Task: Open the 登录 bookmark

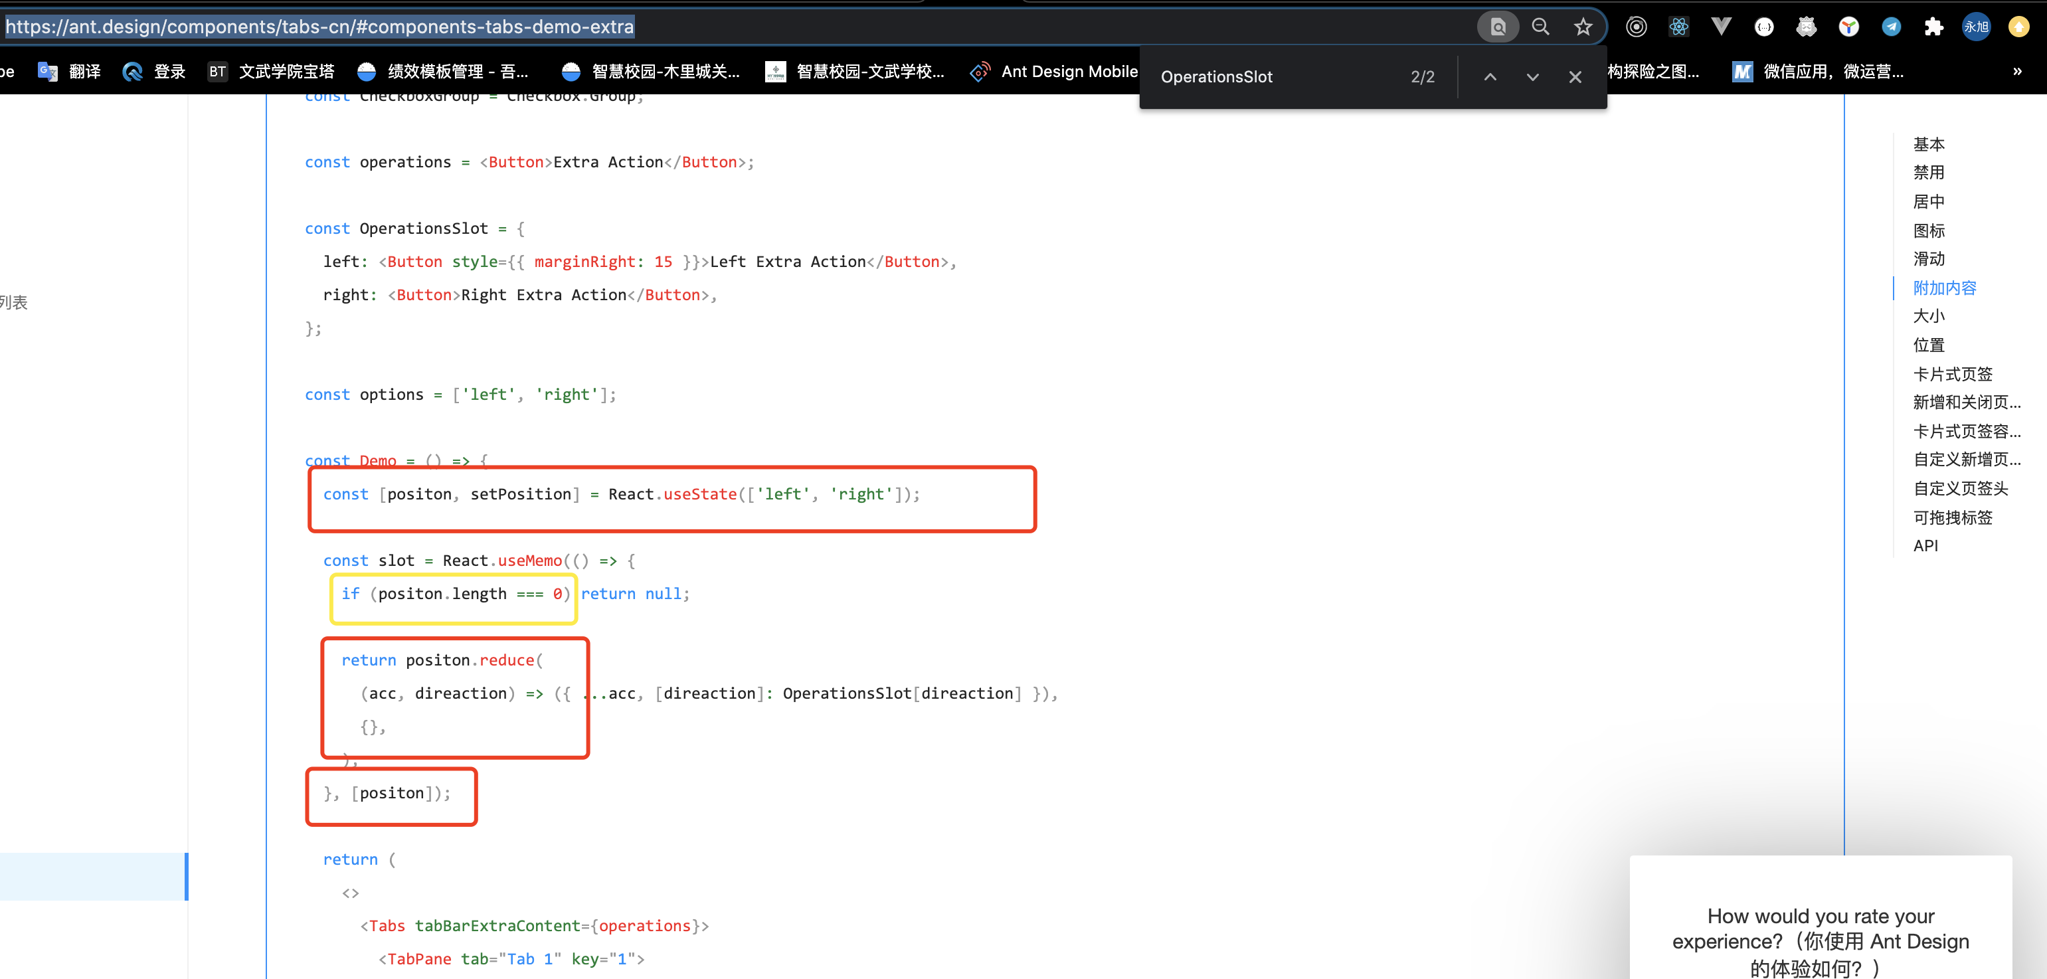Action: click(x=154, y=72)
